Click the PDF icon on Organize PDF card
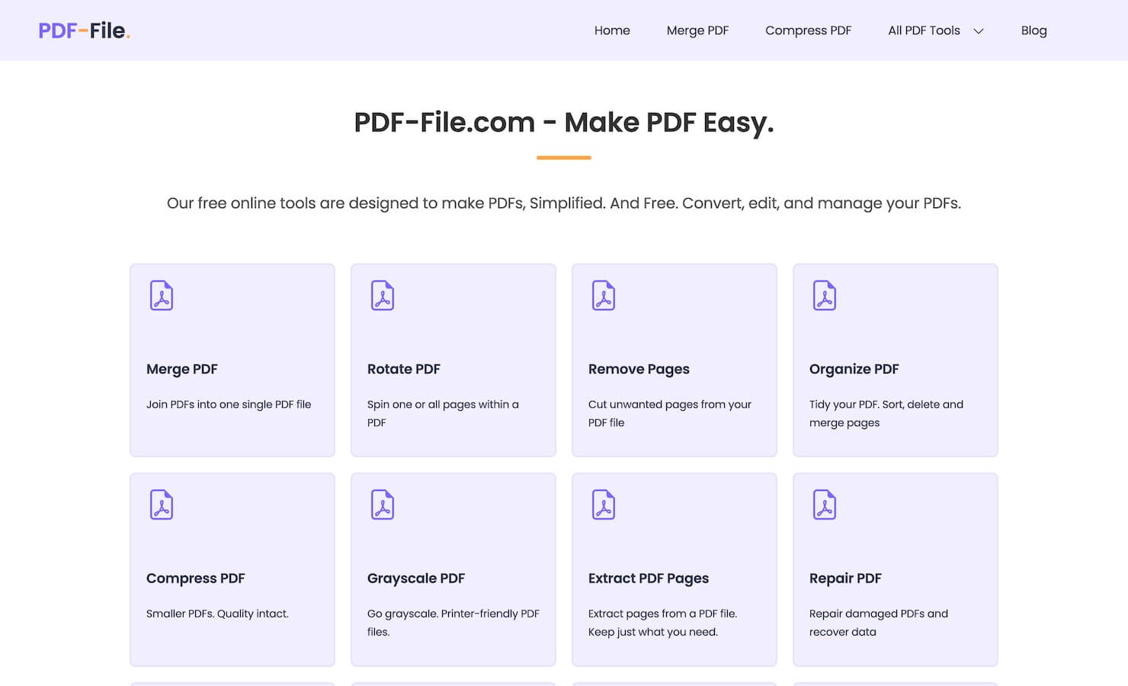 pyautogui.click(x=825, y=295)
